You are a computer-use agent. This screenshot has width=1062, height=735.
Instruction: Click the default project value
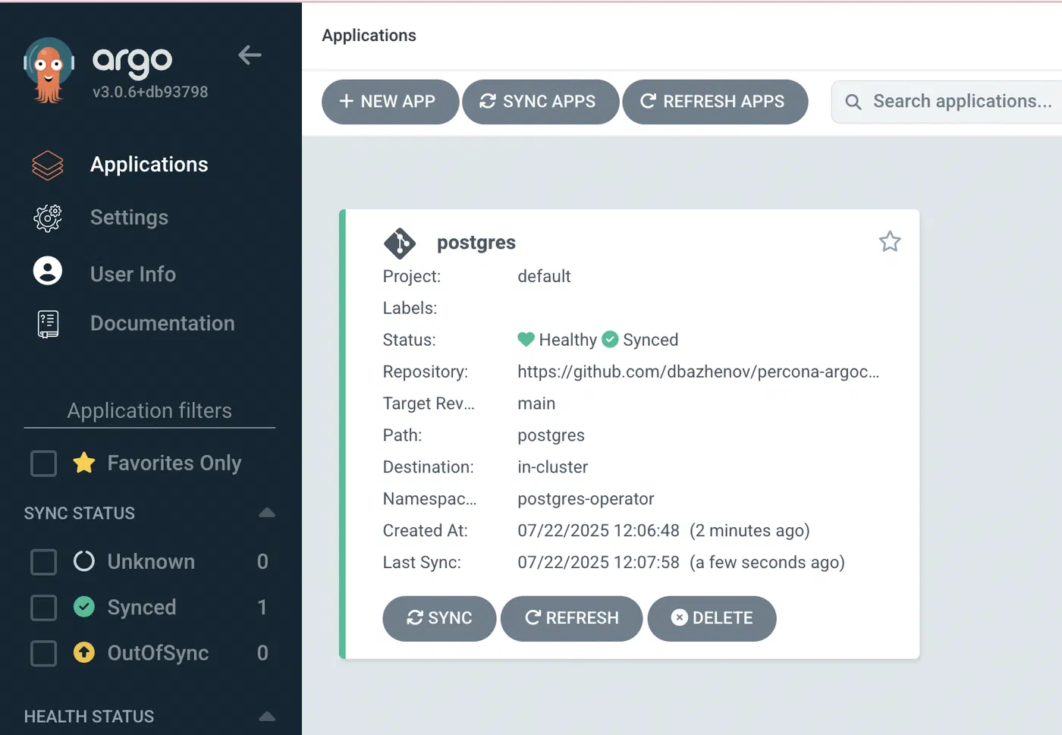544,276
